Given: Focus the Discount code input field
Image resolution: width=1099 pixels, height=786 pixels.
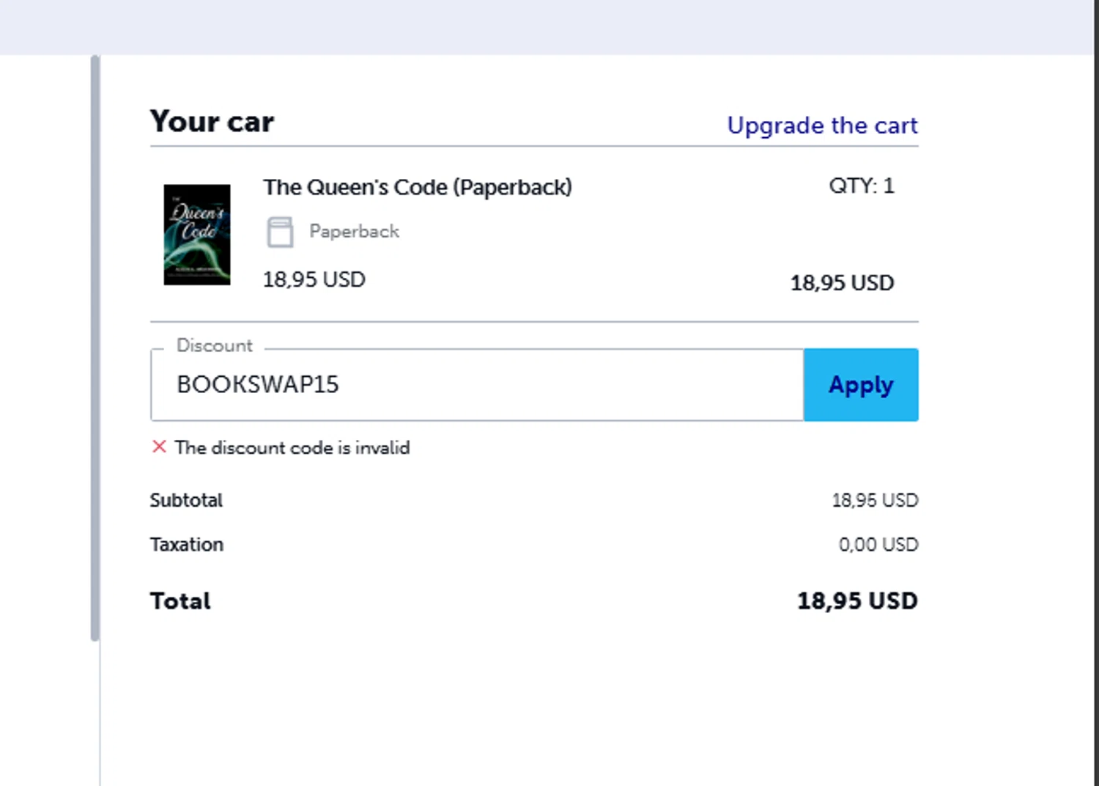Looking at the screenshot, I should (476, 385).
